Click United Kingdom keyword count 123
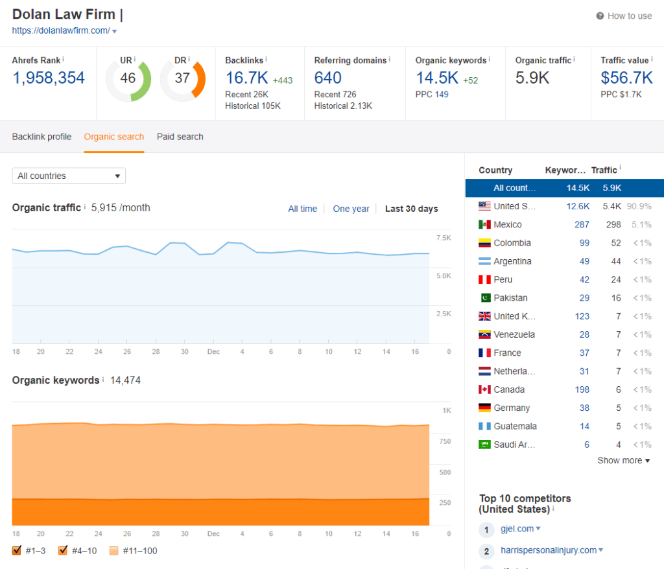The width and height of the screenshot is (664, 569). pyautogui.click(x=582, y=316)
